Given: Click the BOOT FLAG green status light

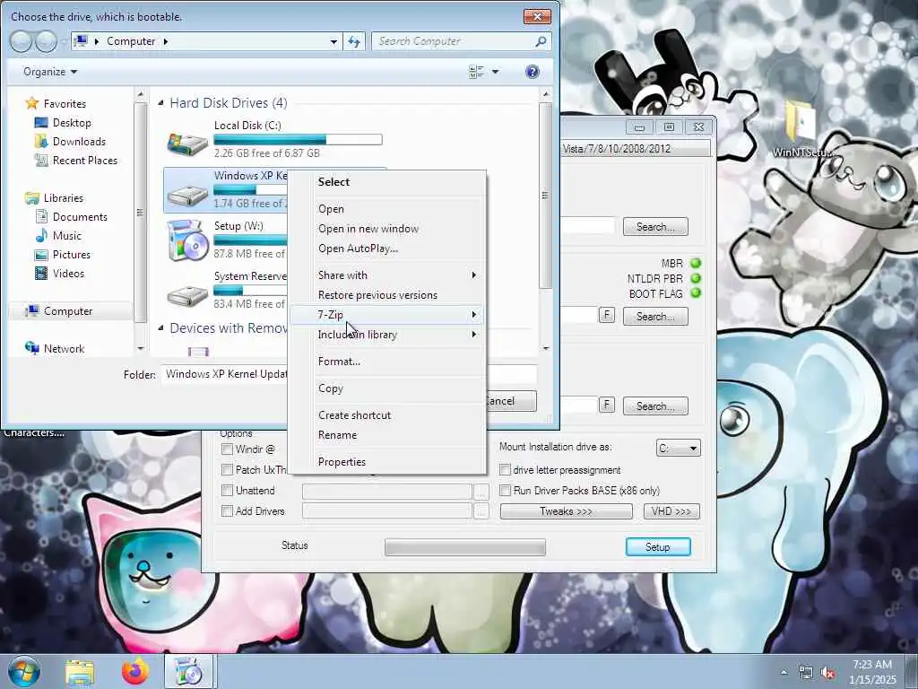Looking at the screenshot, I should [696, 293].
